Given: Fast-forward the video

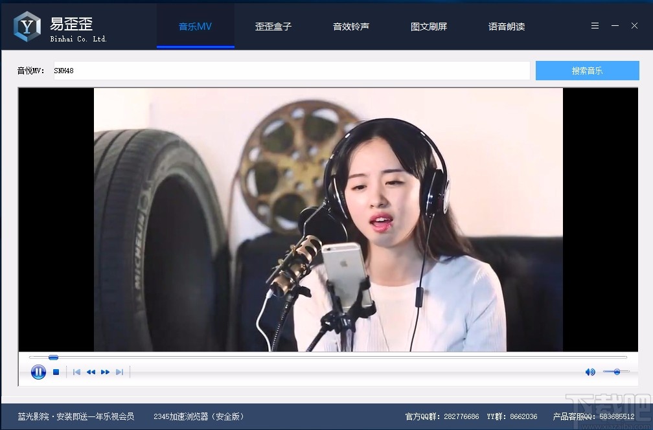Looking at the screenshot, I should point(106,372).
